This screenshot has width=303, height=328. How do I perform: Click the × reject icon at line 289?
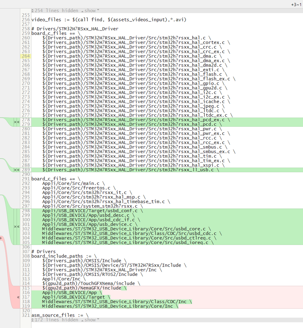coord(15,170)
